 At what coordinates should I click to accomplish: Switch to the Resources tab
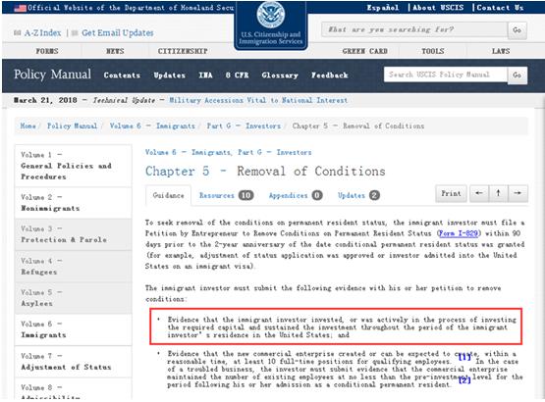coord(226,195)
